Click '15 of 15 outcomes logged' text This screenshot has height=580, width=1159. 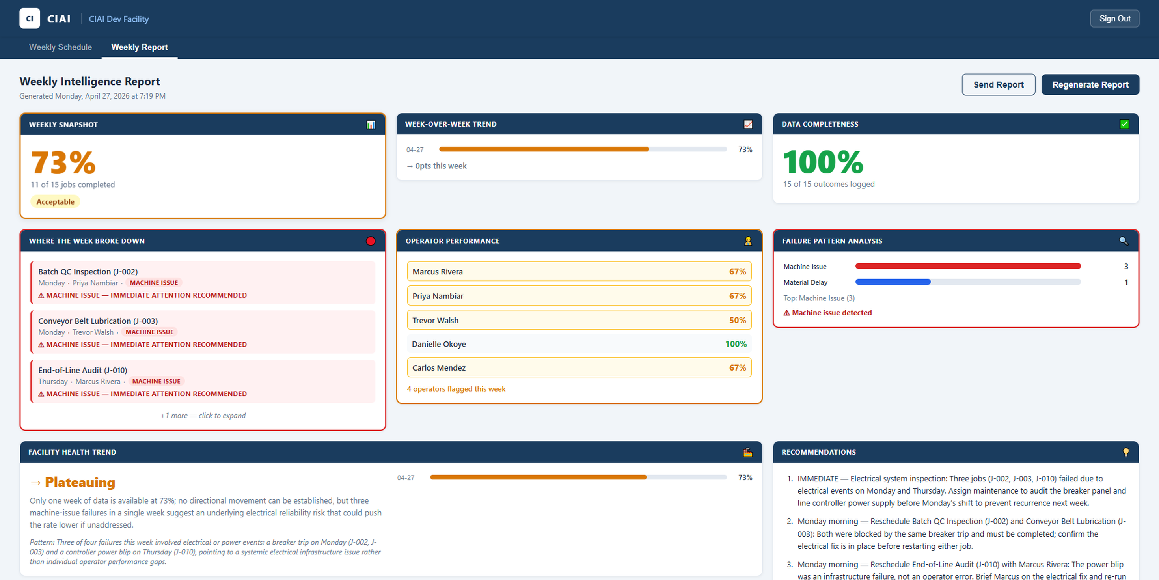829,185
